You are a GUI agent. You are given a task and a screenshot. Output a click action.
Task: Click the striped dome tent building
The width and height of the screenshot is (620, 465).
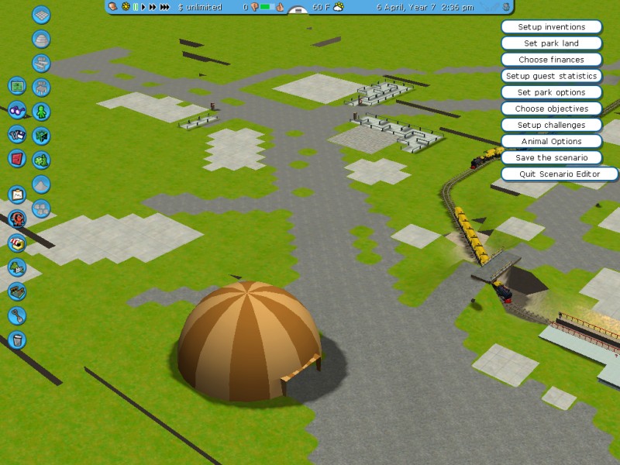[249, 340]
